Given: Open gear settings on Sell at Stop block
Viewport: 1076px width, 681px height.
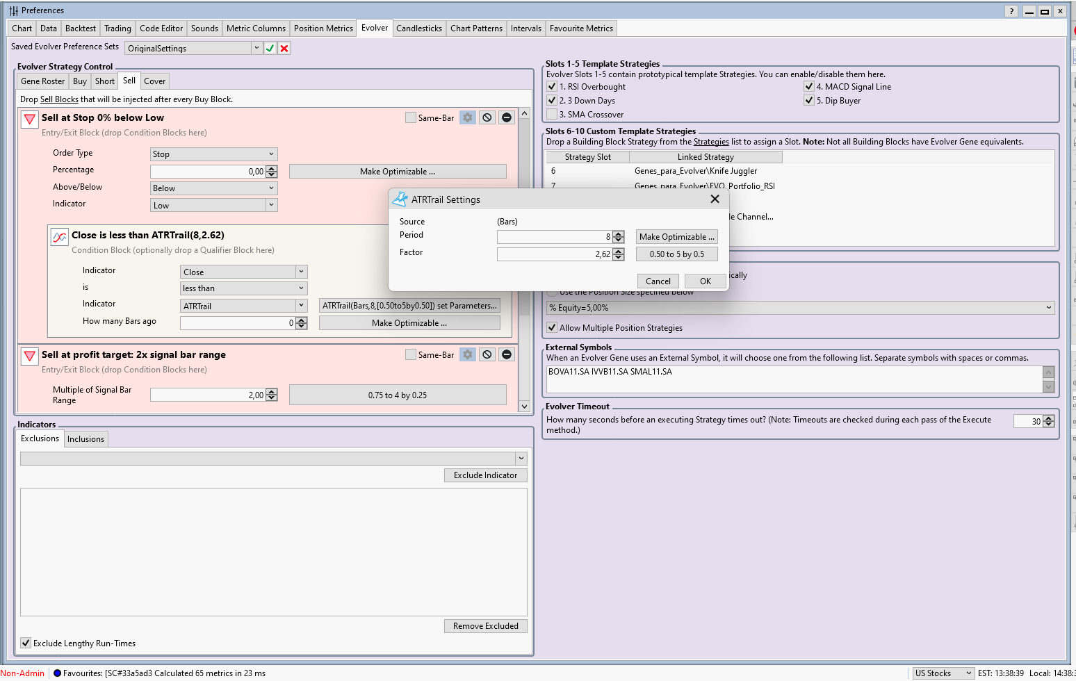Looking at the screenshot, I should tap(468, 117).
